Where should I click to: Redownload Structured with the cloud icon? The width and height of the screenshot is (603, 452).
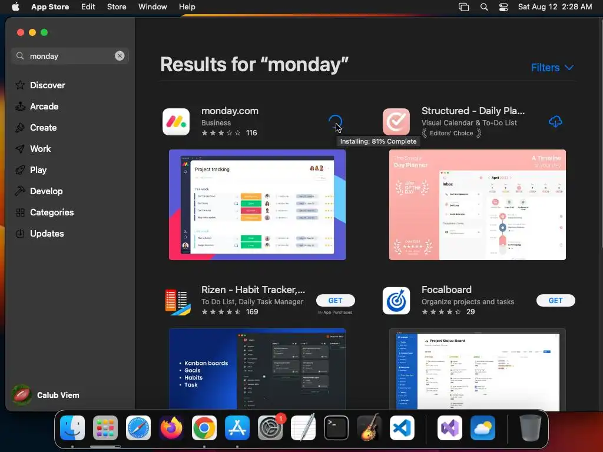[x=555, y=122]
